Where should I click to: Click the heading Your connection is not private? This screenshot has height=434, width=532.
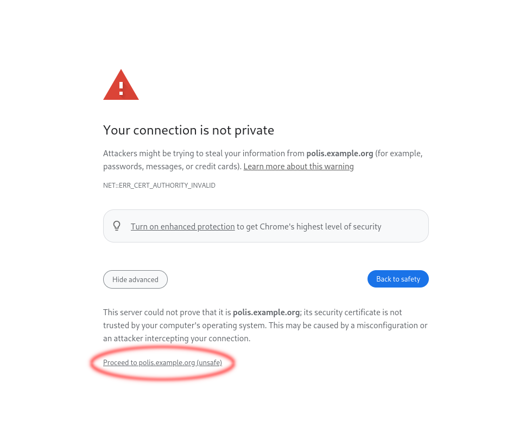click(188, 130)
